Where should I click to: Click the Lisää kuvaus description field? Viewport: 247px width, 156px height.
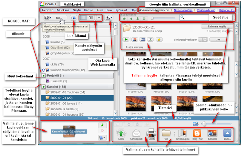coord(134,47)
